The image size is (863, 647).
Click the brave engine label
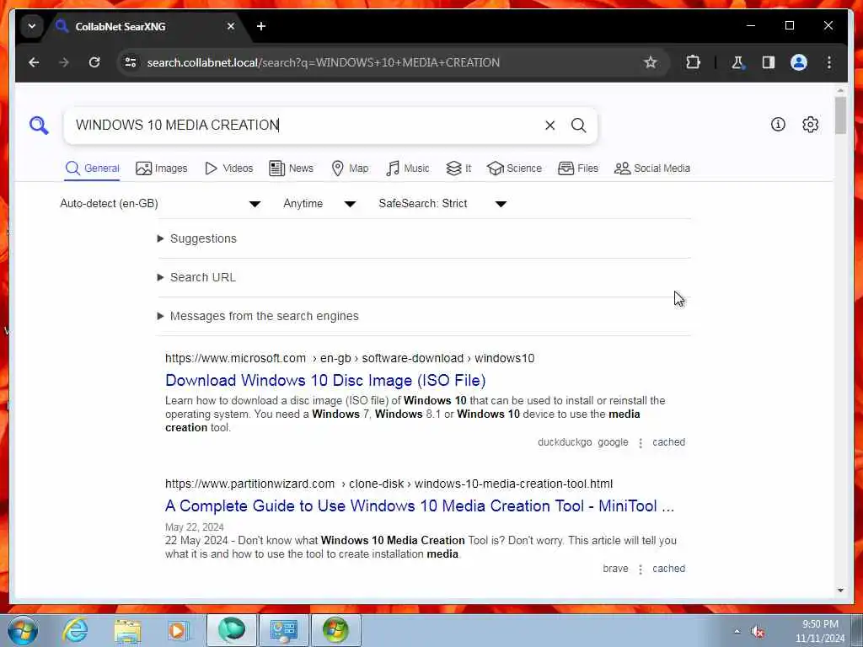coord(615,569)
